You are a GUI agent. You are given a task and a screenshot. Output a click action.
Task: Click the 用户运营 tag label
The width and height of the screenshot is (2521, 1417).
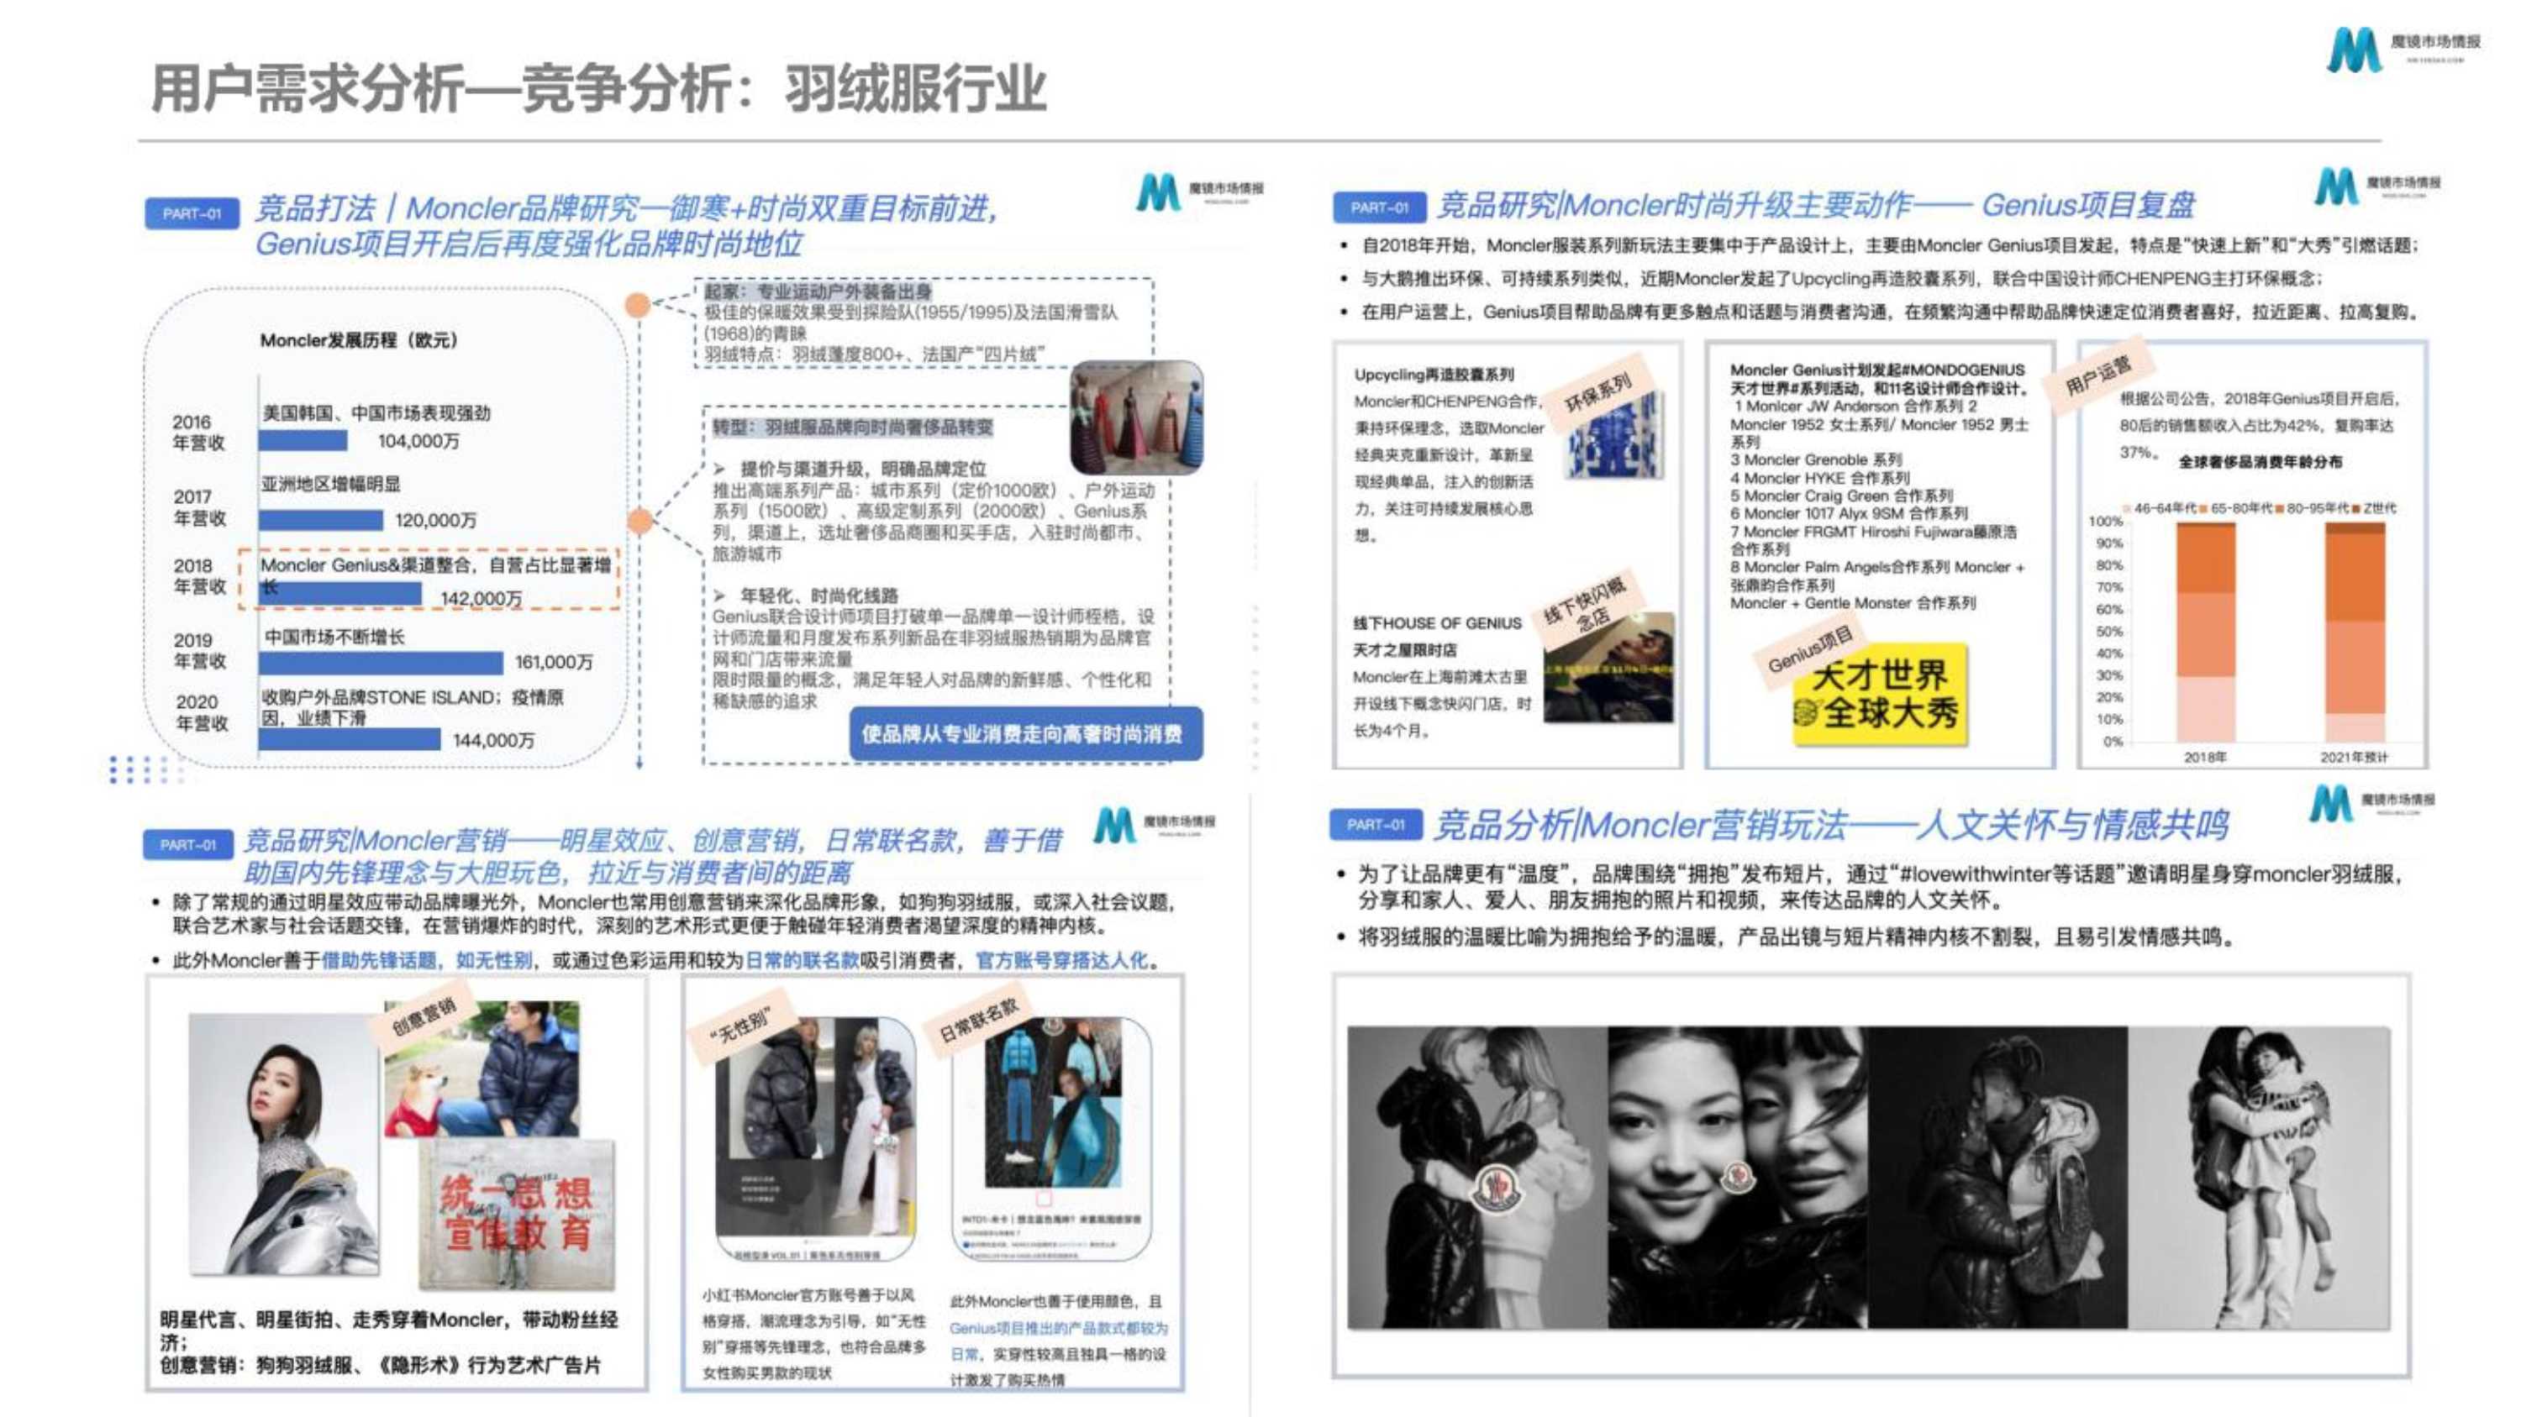pos(2097,375)
